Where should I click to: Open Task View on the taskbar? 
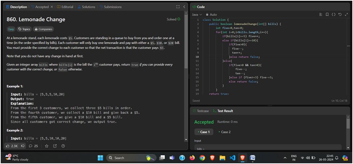click(x=162, y=158)
